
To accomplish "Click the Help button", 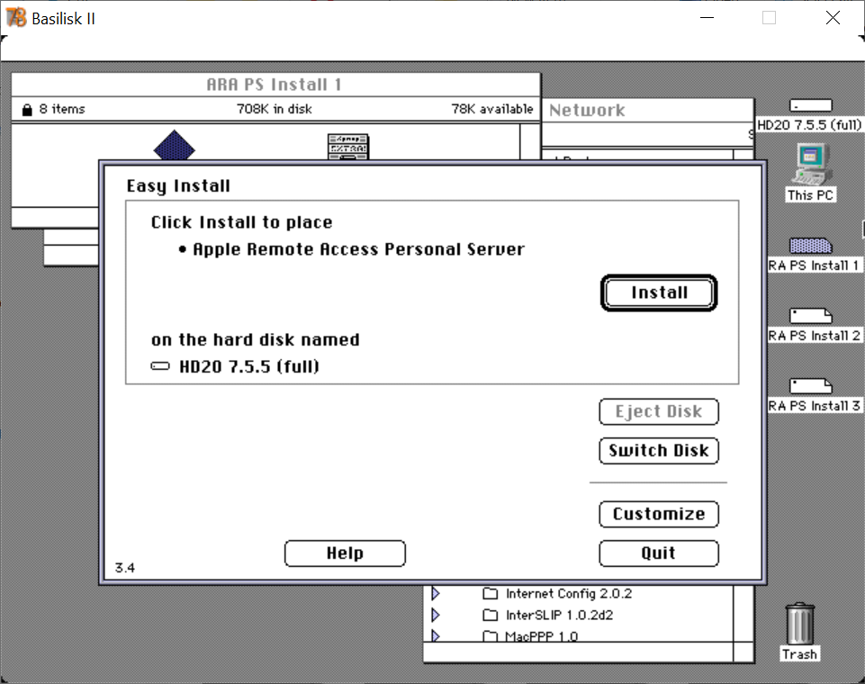I will (x=345, y=553).
